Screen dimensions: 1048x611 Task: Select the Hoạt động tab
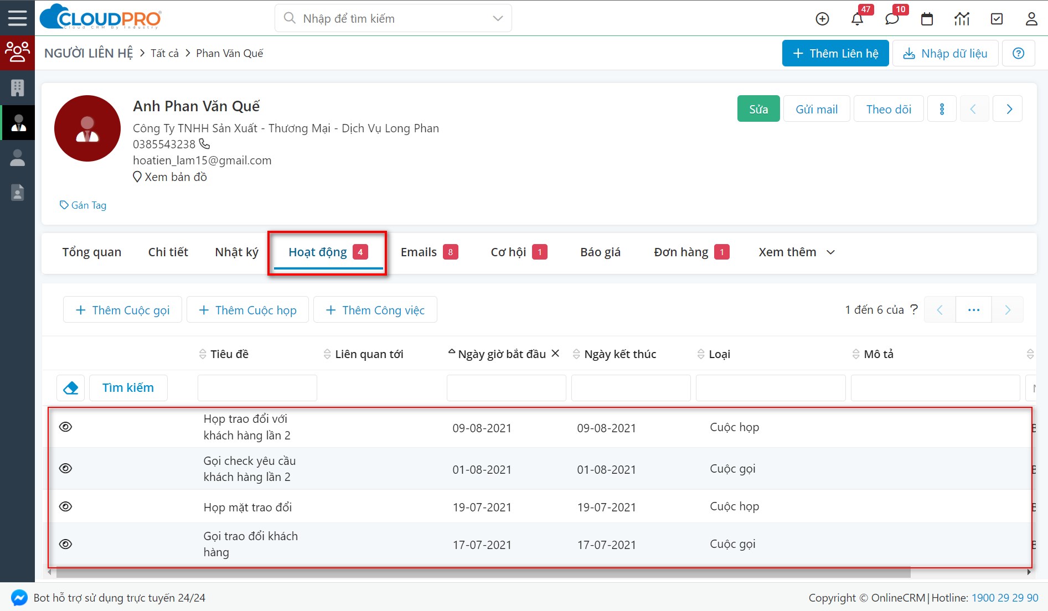coord(328,252)
